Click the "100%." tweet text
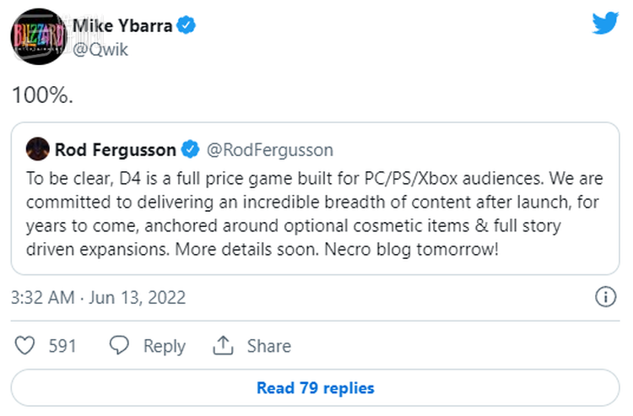Image resolution: width=633 pixels, height=416 pixels. pos(42,95)
